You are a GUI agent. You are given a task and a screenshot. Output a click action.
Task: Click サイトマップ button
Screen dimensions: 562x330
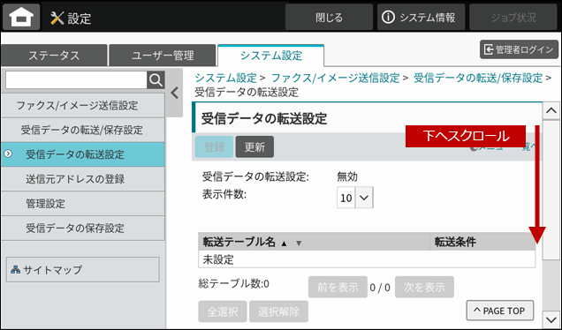83,269
